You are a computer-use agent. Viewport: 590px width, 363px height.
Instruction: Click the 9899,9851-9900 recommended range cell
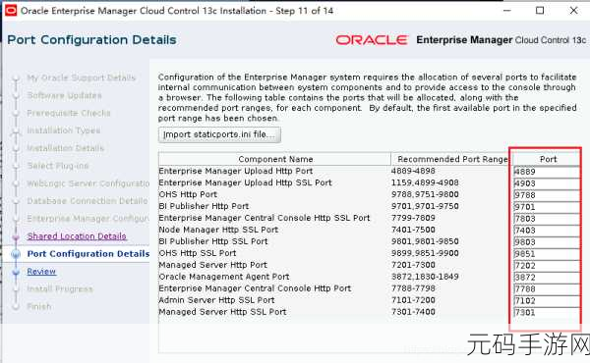point(425,253)
